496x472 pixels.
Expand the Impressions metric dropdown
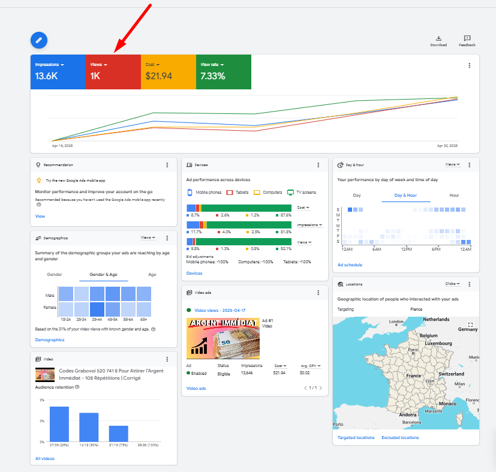pos(50,64)
